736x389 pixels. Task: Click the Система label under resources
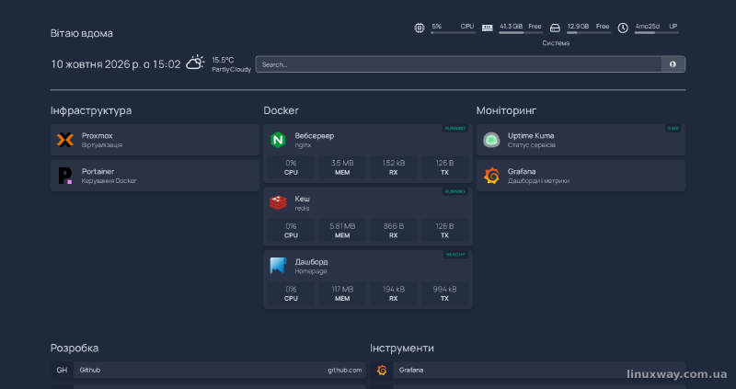pos(556,43)
